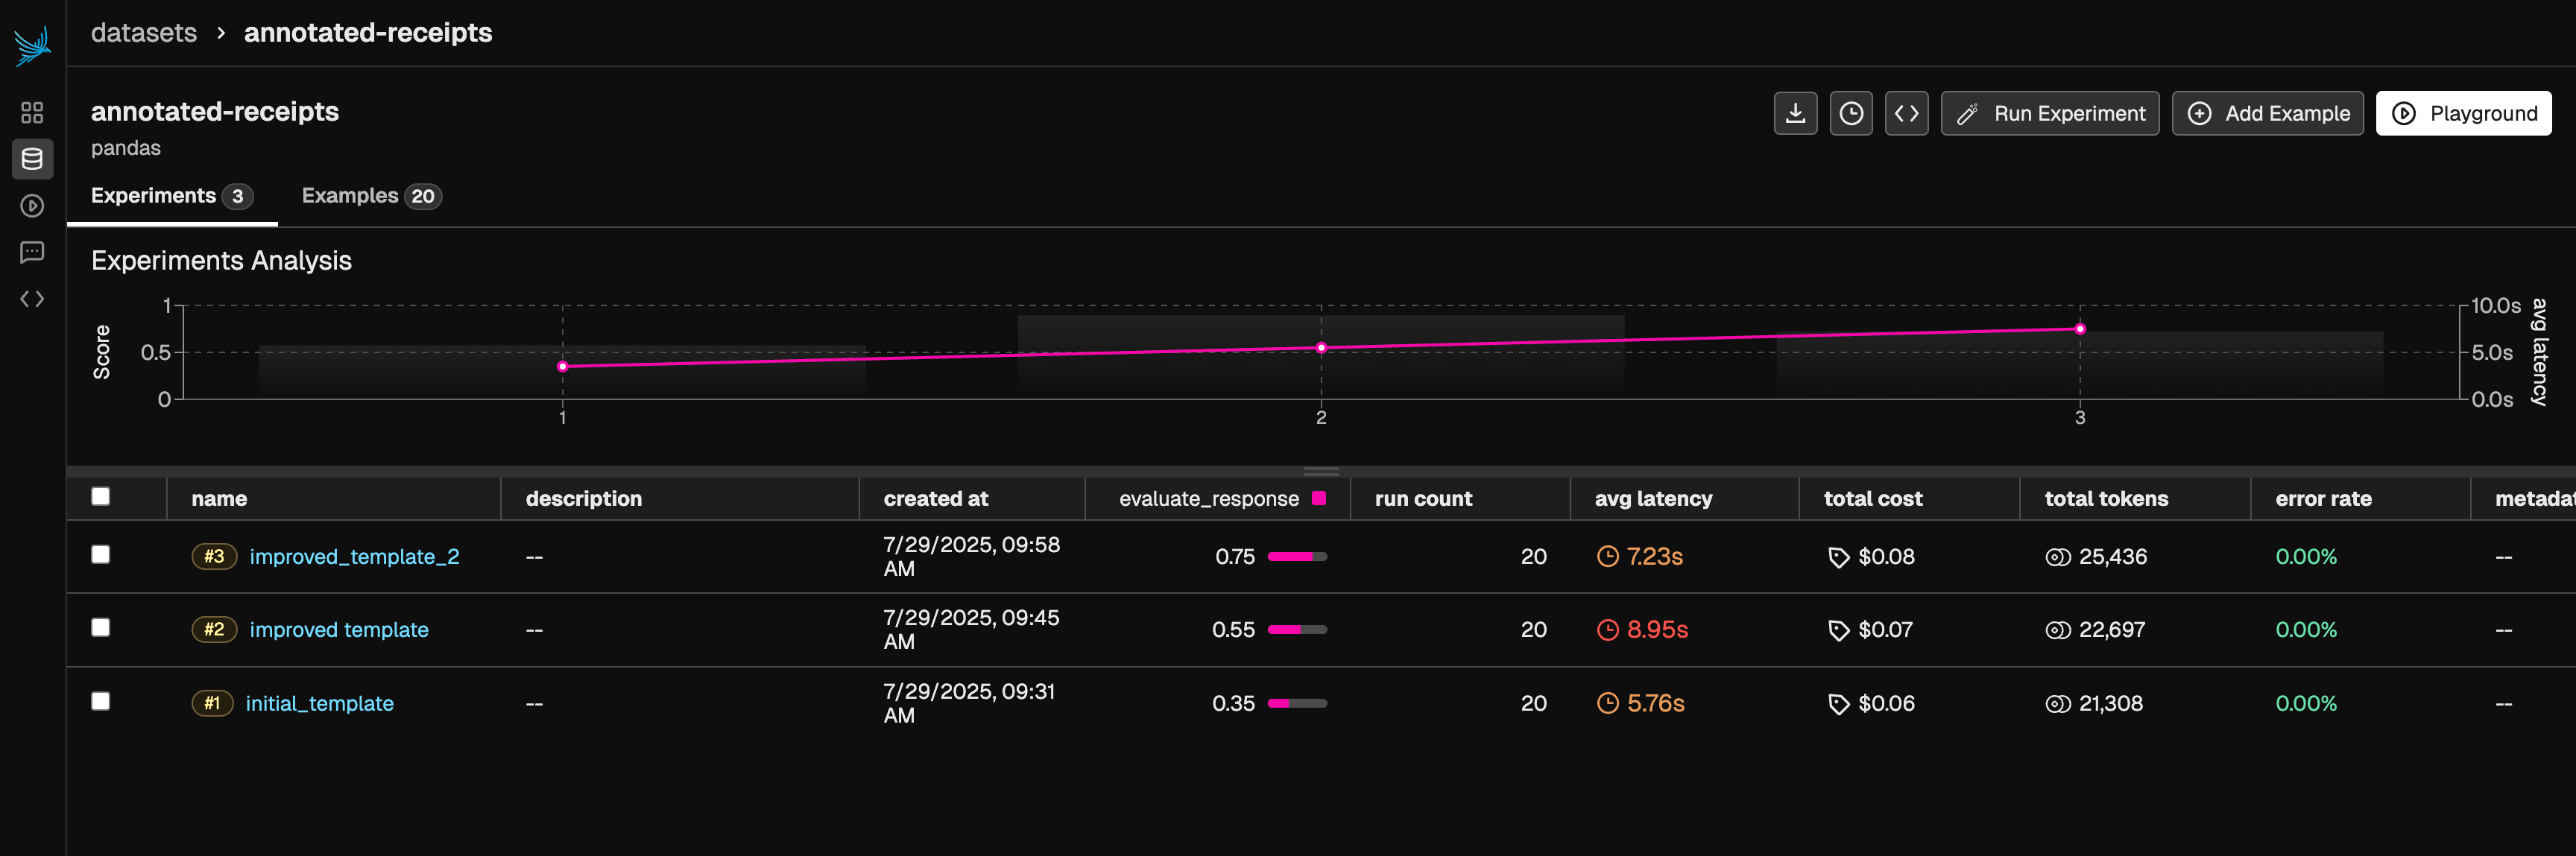Click the download dataset icon button
Viewport: 2576px width, 856px height.
click(1795, 113)
